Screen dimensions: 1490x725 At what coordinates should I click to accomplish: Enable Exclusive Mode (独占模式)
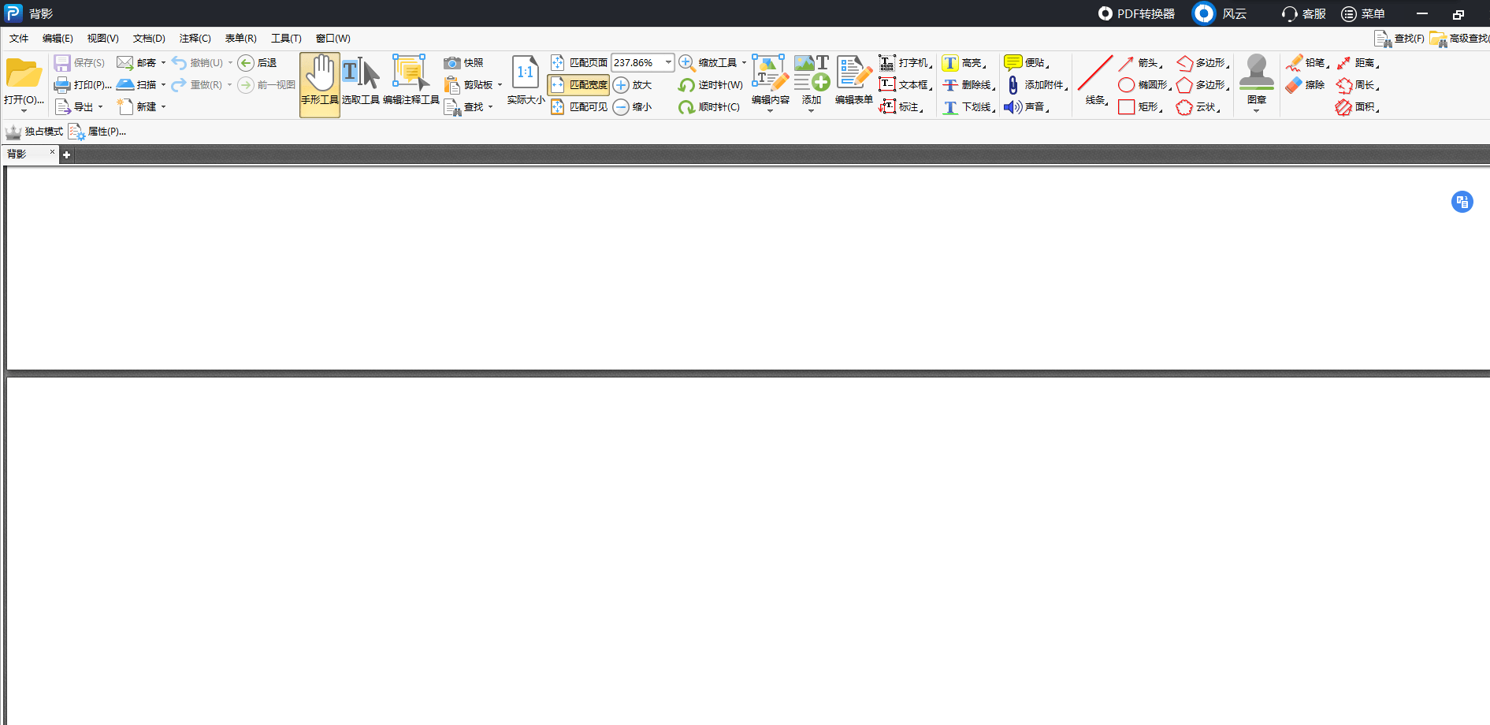pyautogui.click(x=34, y=132)
